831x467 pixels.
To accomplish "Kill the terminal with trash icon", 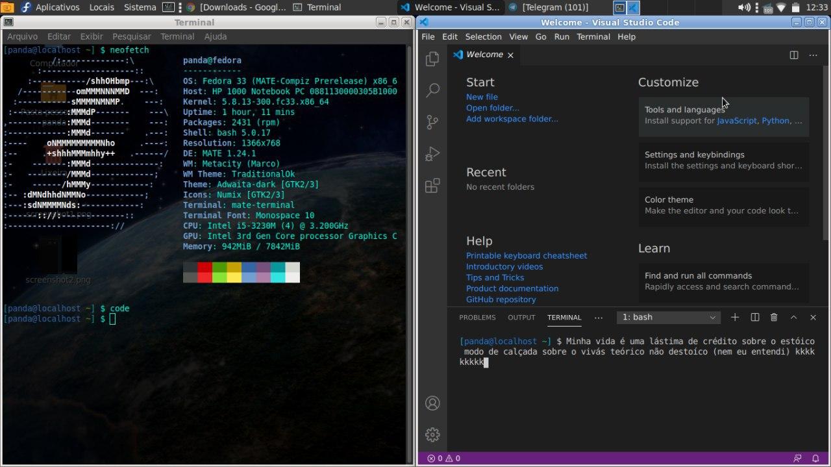I will 774,317.
